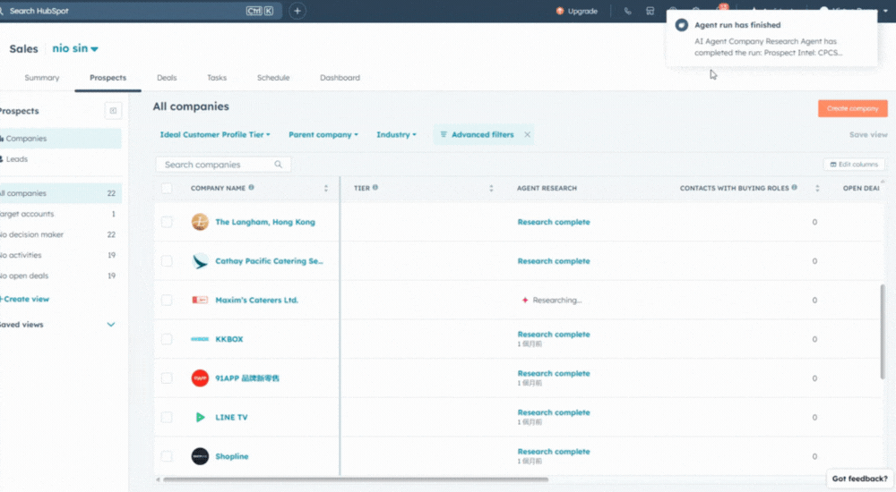
Task: Open the marketplace storefront icon
Action: [x=650, y=11]
